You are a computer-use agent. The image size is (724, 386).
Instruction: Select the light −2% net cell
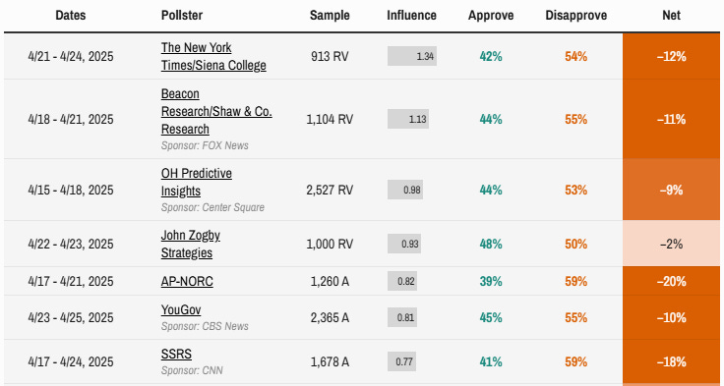[671, 244]
